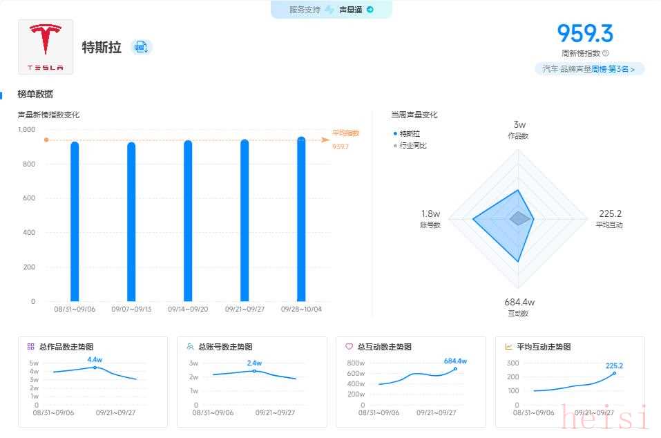Click the 09/14~09/20 bar in the chart
The height and width of the screenshot is (438, 661).
188,221
